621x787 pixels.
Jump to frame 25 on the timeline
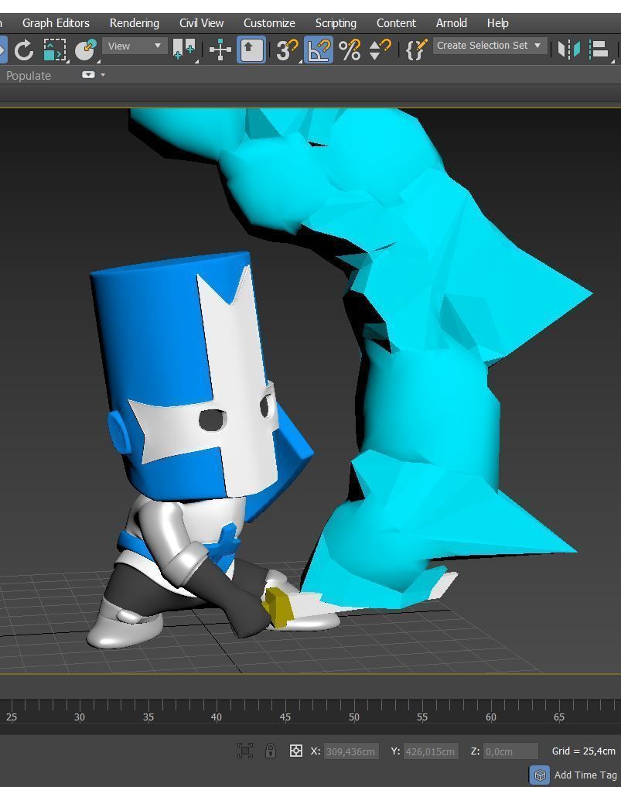coord(12,717)
